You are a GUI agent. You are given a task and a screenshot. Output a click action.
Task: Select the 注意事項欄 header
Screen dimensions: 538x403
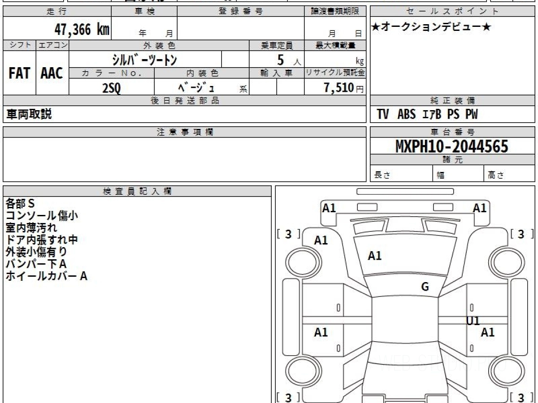pyautogui.click(x=184, y=132)
